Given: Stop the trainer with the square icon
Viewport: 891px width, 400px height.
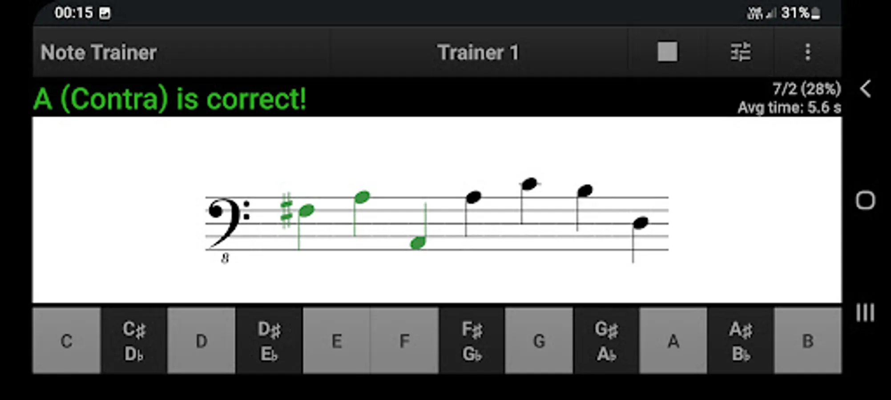Looking at the screenshot, I should click(667, 52).
